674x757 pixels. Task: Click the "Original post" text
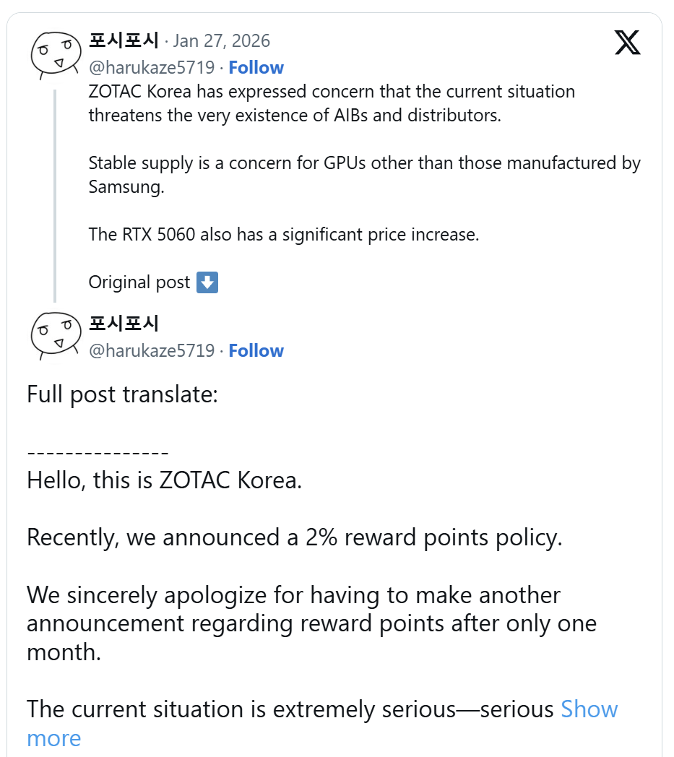point(139,282)
